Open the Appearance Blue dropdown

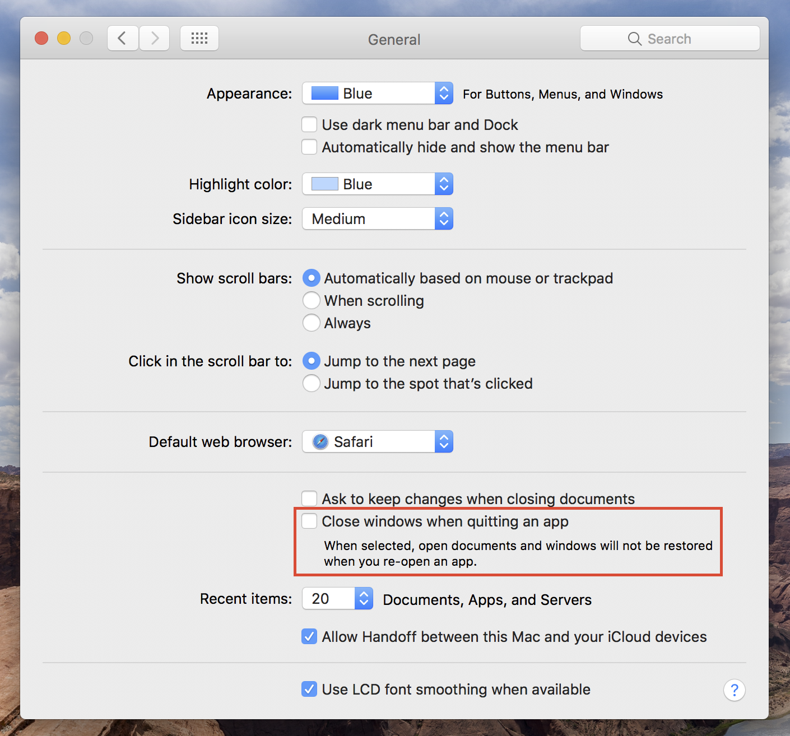point(378,94)
